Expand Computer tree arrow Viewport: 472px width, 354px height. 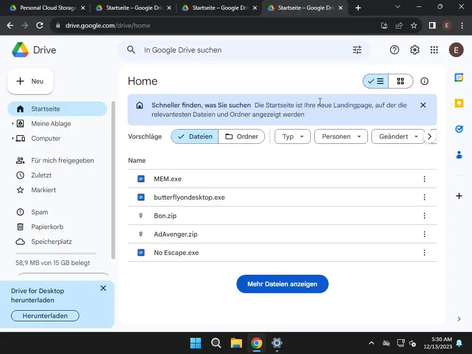pyautogui.click(x=12, y=138)
